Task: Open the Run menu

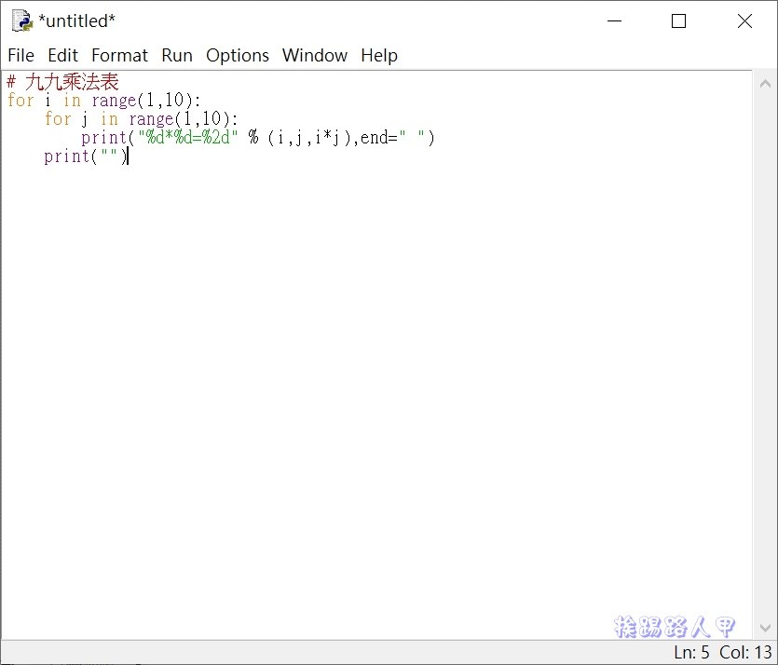Action: pyautogui.click(x=177, y=55)
